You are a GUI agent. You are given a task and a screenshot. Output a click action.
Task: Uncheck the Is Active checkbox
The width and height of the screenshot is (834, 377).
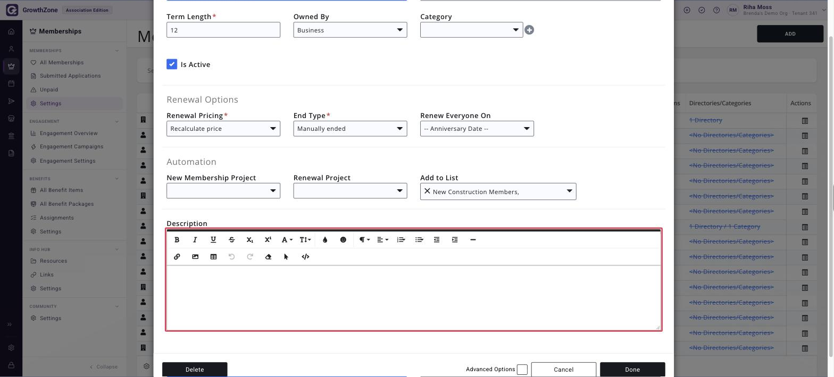tap(172, 64)
